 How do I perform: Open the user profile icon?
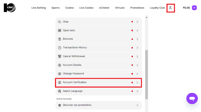(x=170, y=8)
